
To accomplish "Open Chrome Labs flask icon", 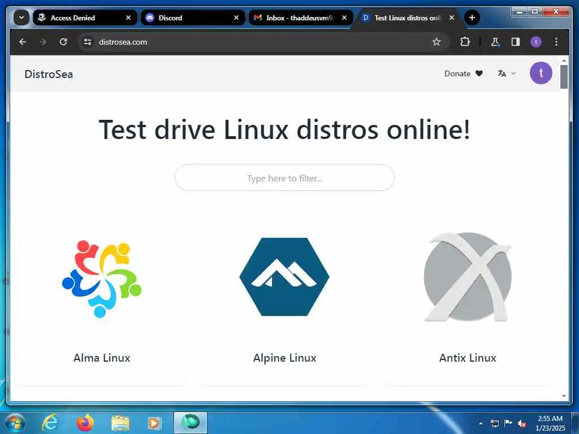I will click(x=495, y=42).
